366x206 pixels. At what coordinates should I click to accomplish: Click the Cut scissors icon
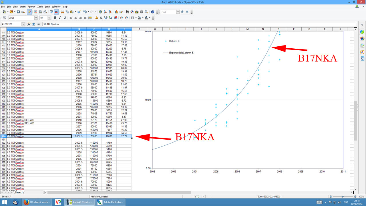(x=62, y=12)
